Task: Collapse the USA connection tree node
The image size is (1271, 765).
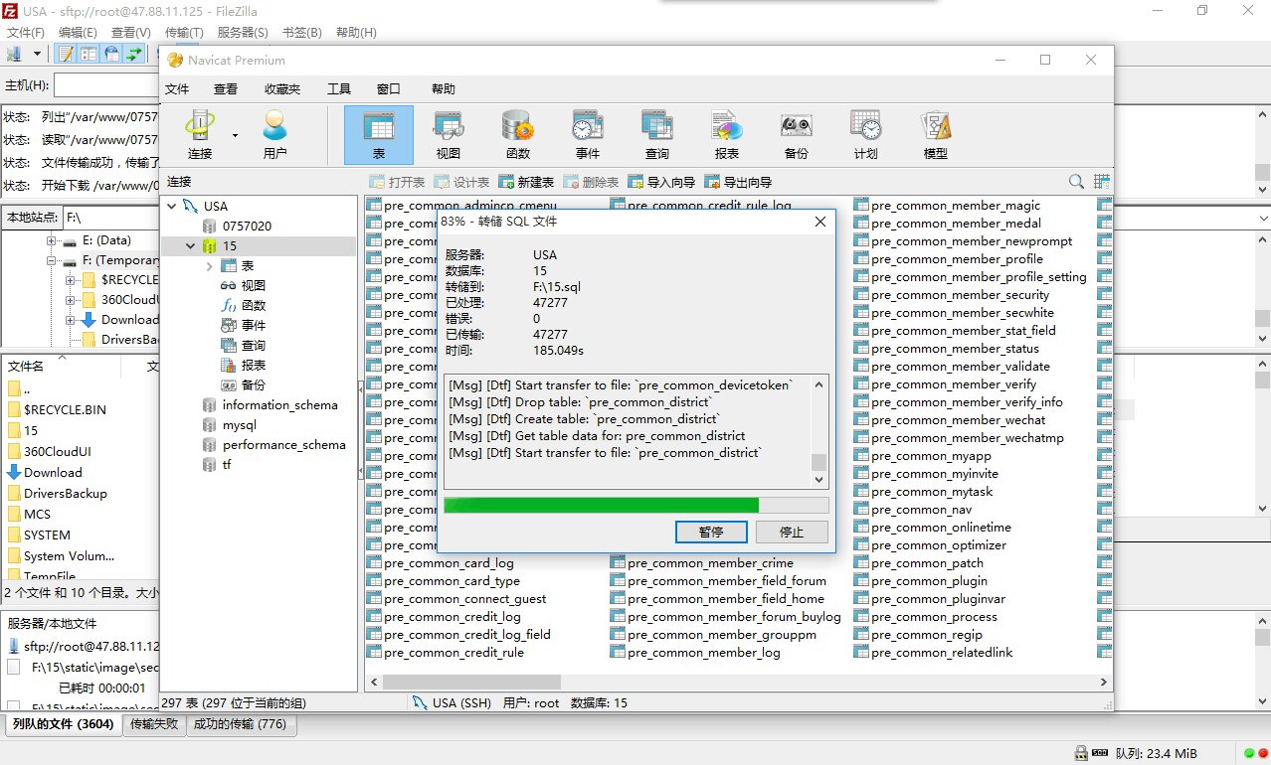Action: [173, 207]
